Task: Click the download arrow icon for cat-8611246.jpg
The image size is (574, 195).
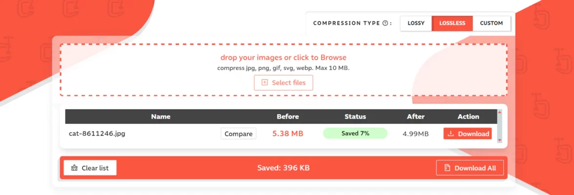Action: pyautogui.click(x=451, y=134)
